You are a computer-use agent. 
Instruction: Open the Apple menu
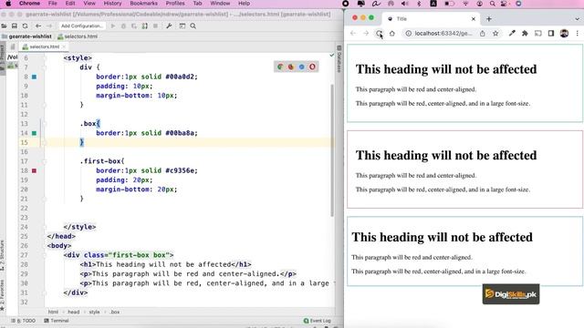tap(8, 4)
